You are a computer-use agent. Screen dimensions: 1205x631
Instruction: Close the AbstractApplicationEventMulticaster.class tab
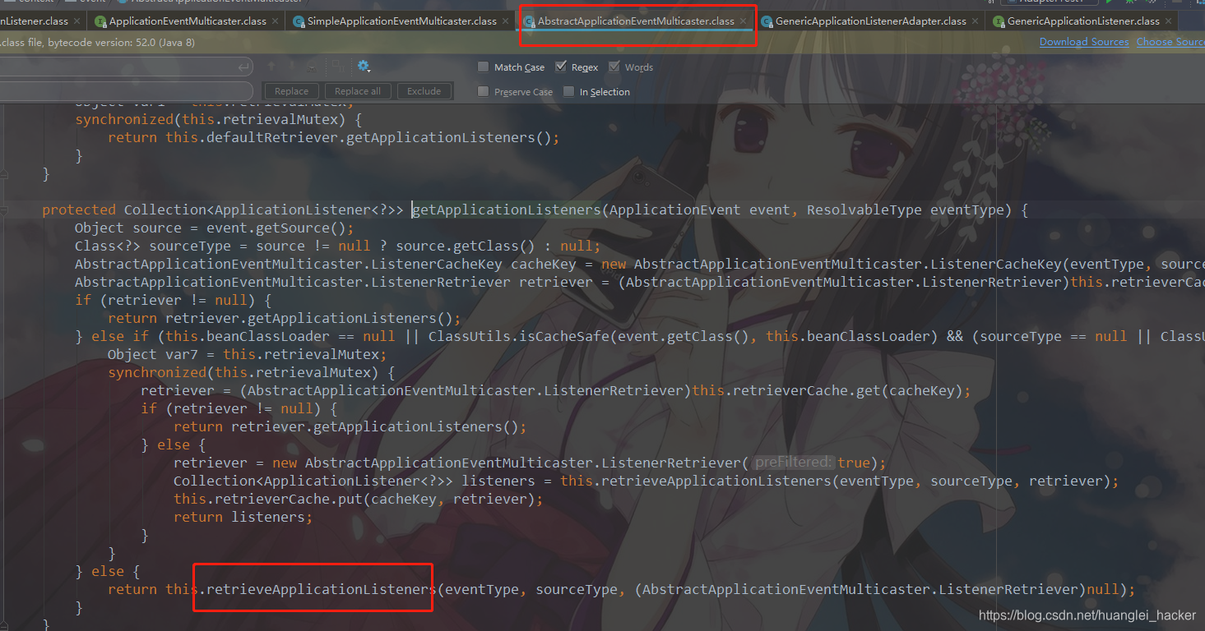click(x=744, y=21)
